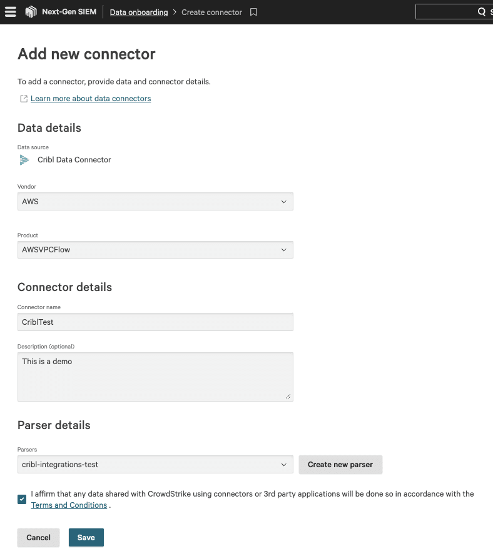Bookmark this page with the bookmark icon
This screenshot has width=493, height=554.
(x=253, y=12)
